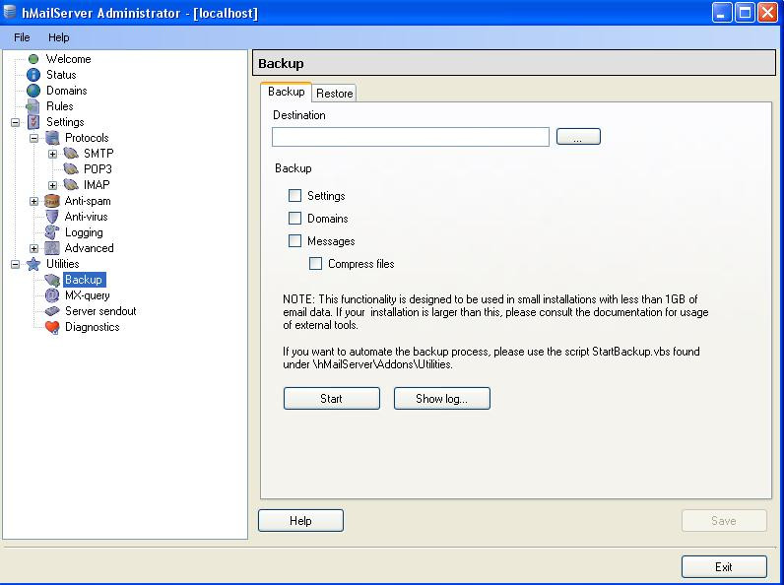Browse for destination folder with ... button

(x=578, y=137)
